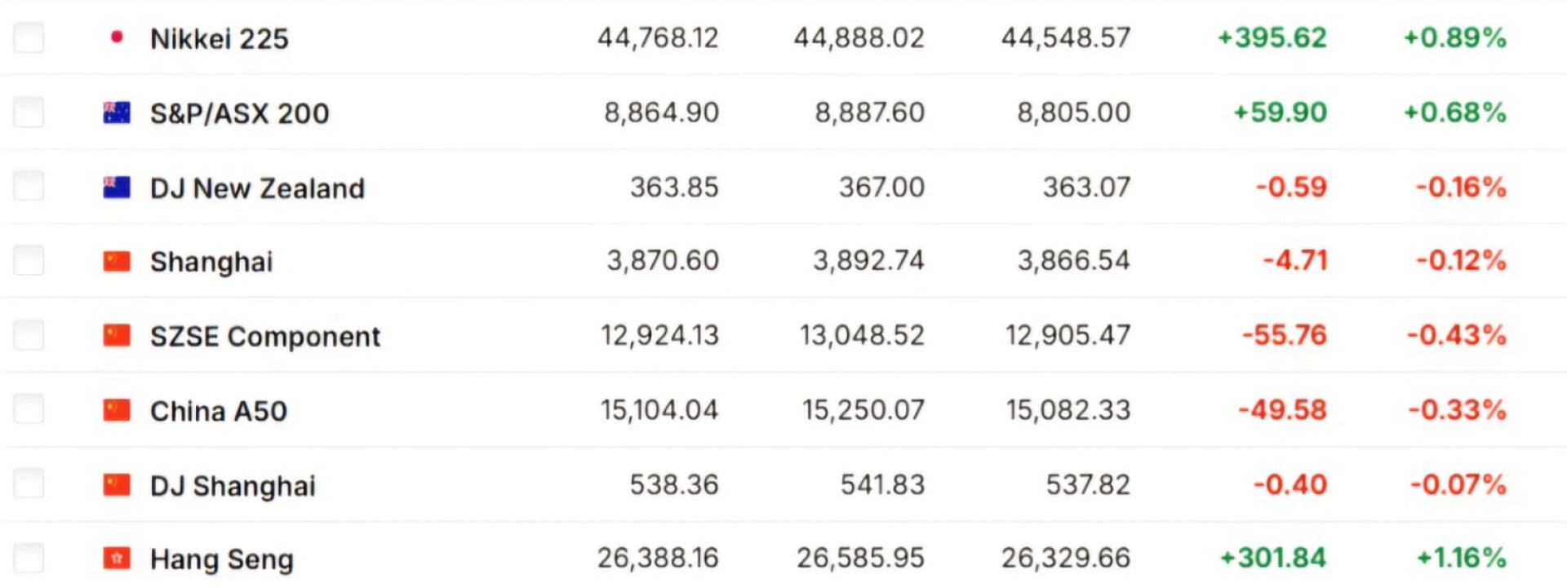Mark the China A50 row checkbox
The width and height of the screenshot is (1567, 587).
(x=29, y=409)
